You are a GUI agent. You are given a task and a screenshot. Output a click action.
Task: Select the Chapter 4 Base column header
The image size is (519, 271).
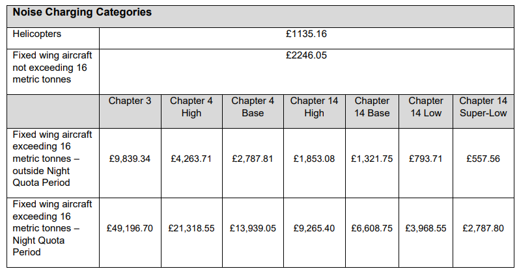[x=253, y=107]
